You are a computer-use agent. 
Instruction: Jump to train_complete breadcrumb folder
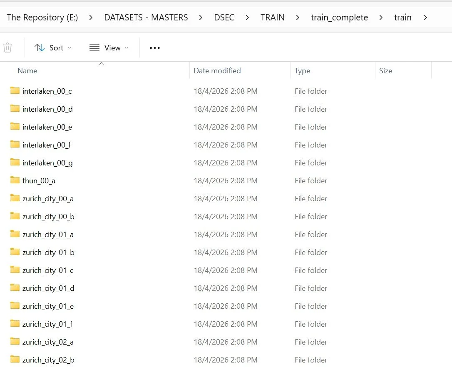point(339,17)
